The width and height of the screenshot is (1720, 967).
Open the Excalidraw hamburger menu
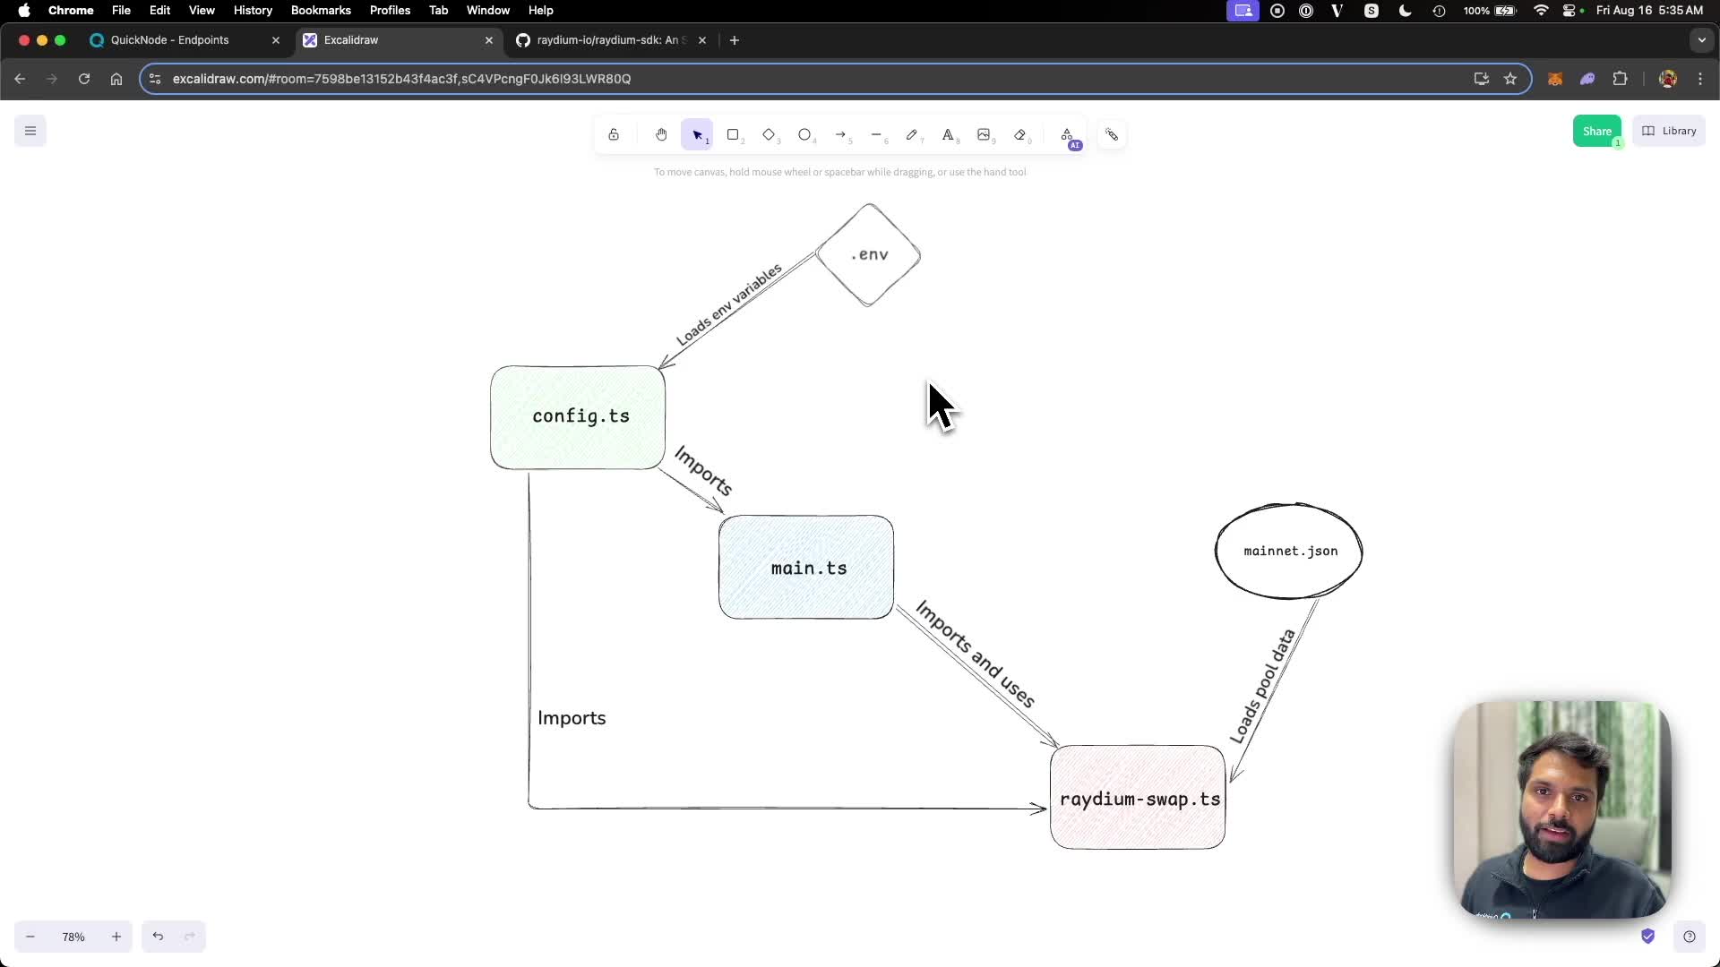[x=30, y=131]
